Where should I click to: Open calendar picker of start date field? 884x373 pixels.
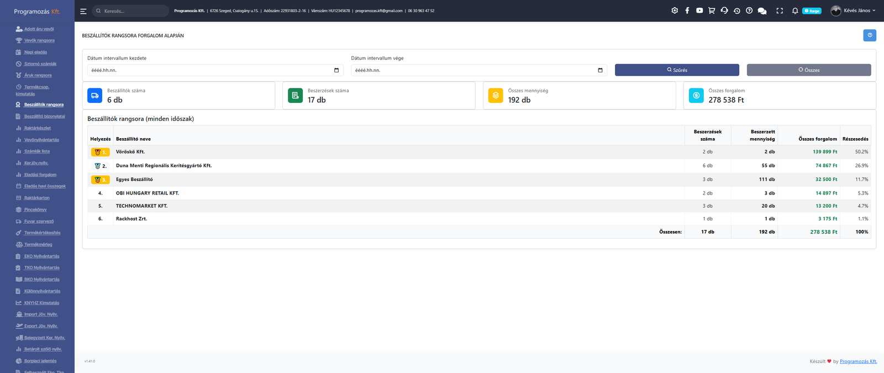(336, 70)
